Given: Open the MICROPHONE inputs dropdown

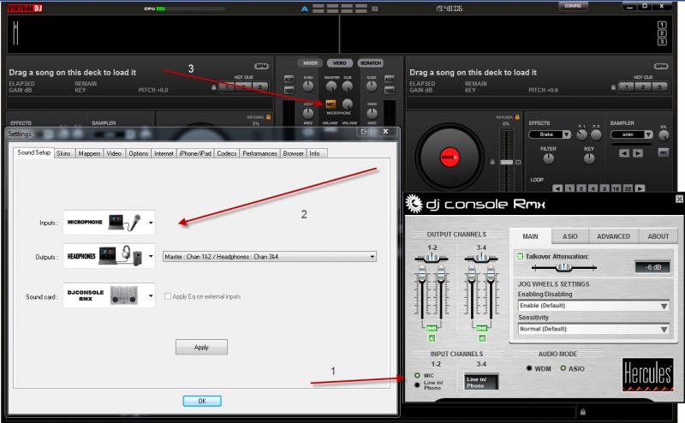Looking at the screenshot, I should click(109, 223).
